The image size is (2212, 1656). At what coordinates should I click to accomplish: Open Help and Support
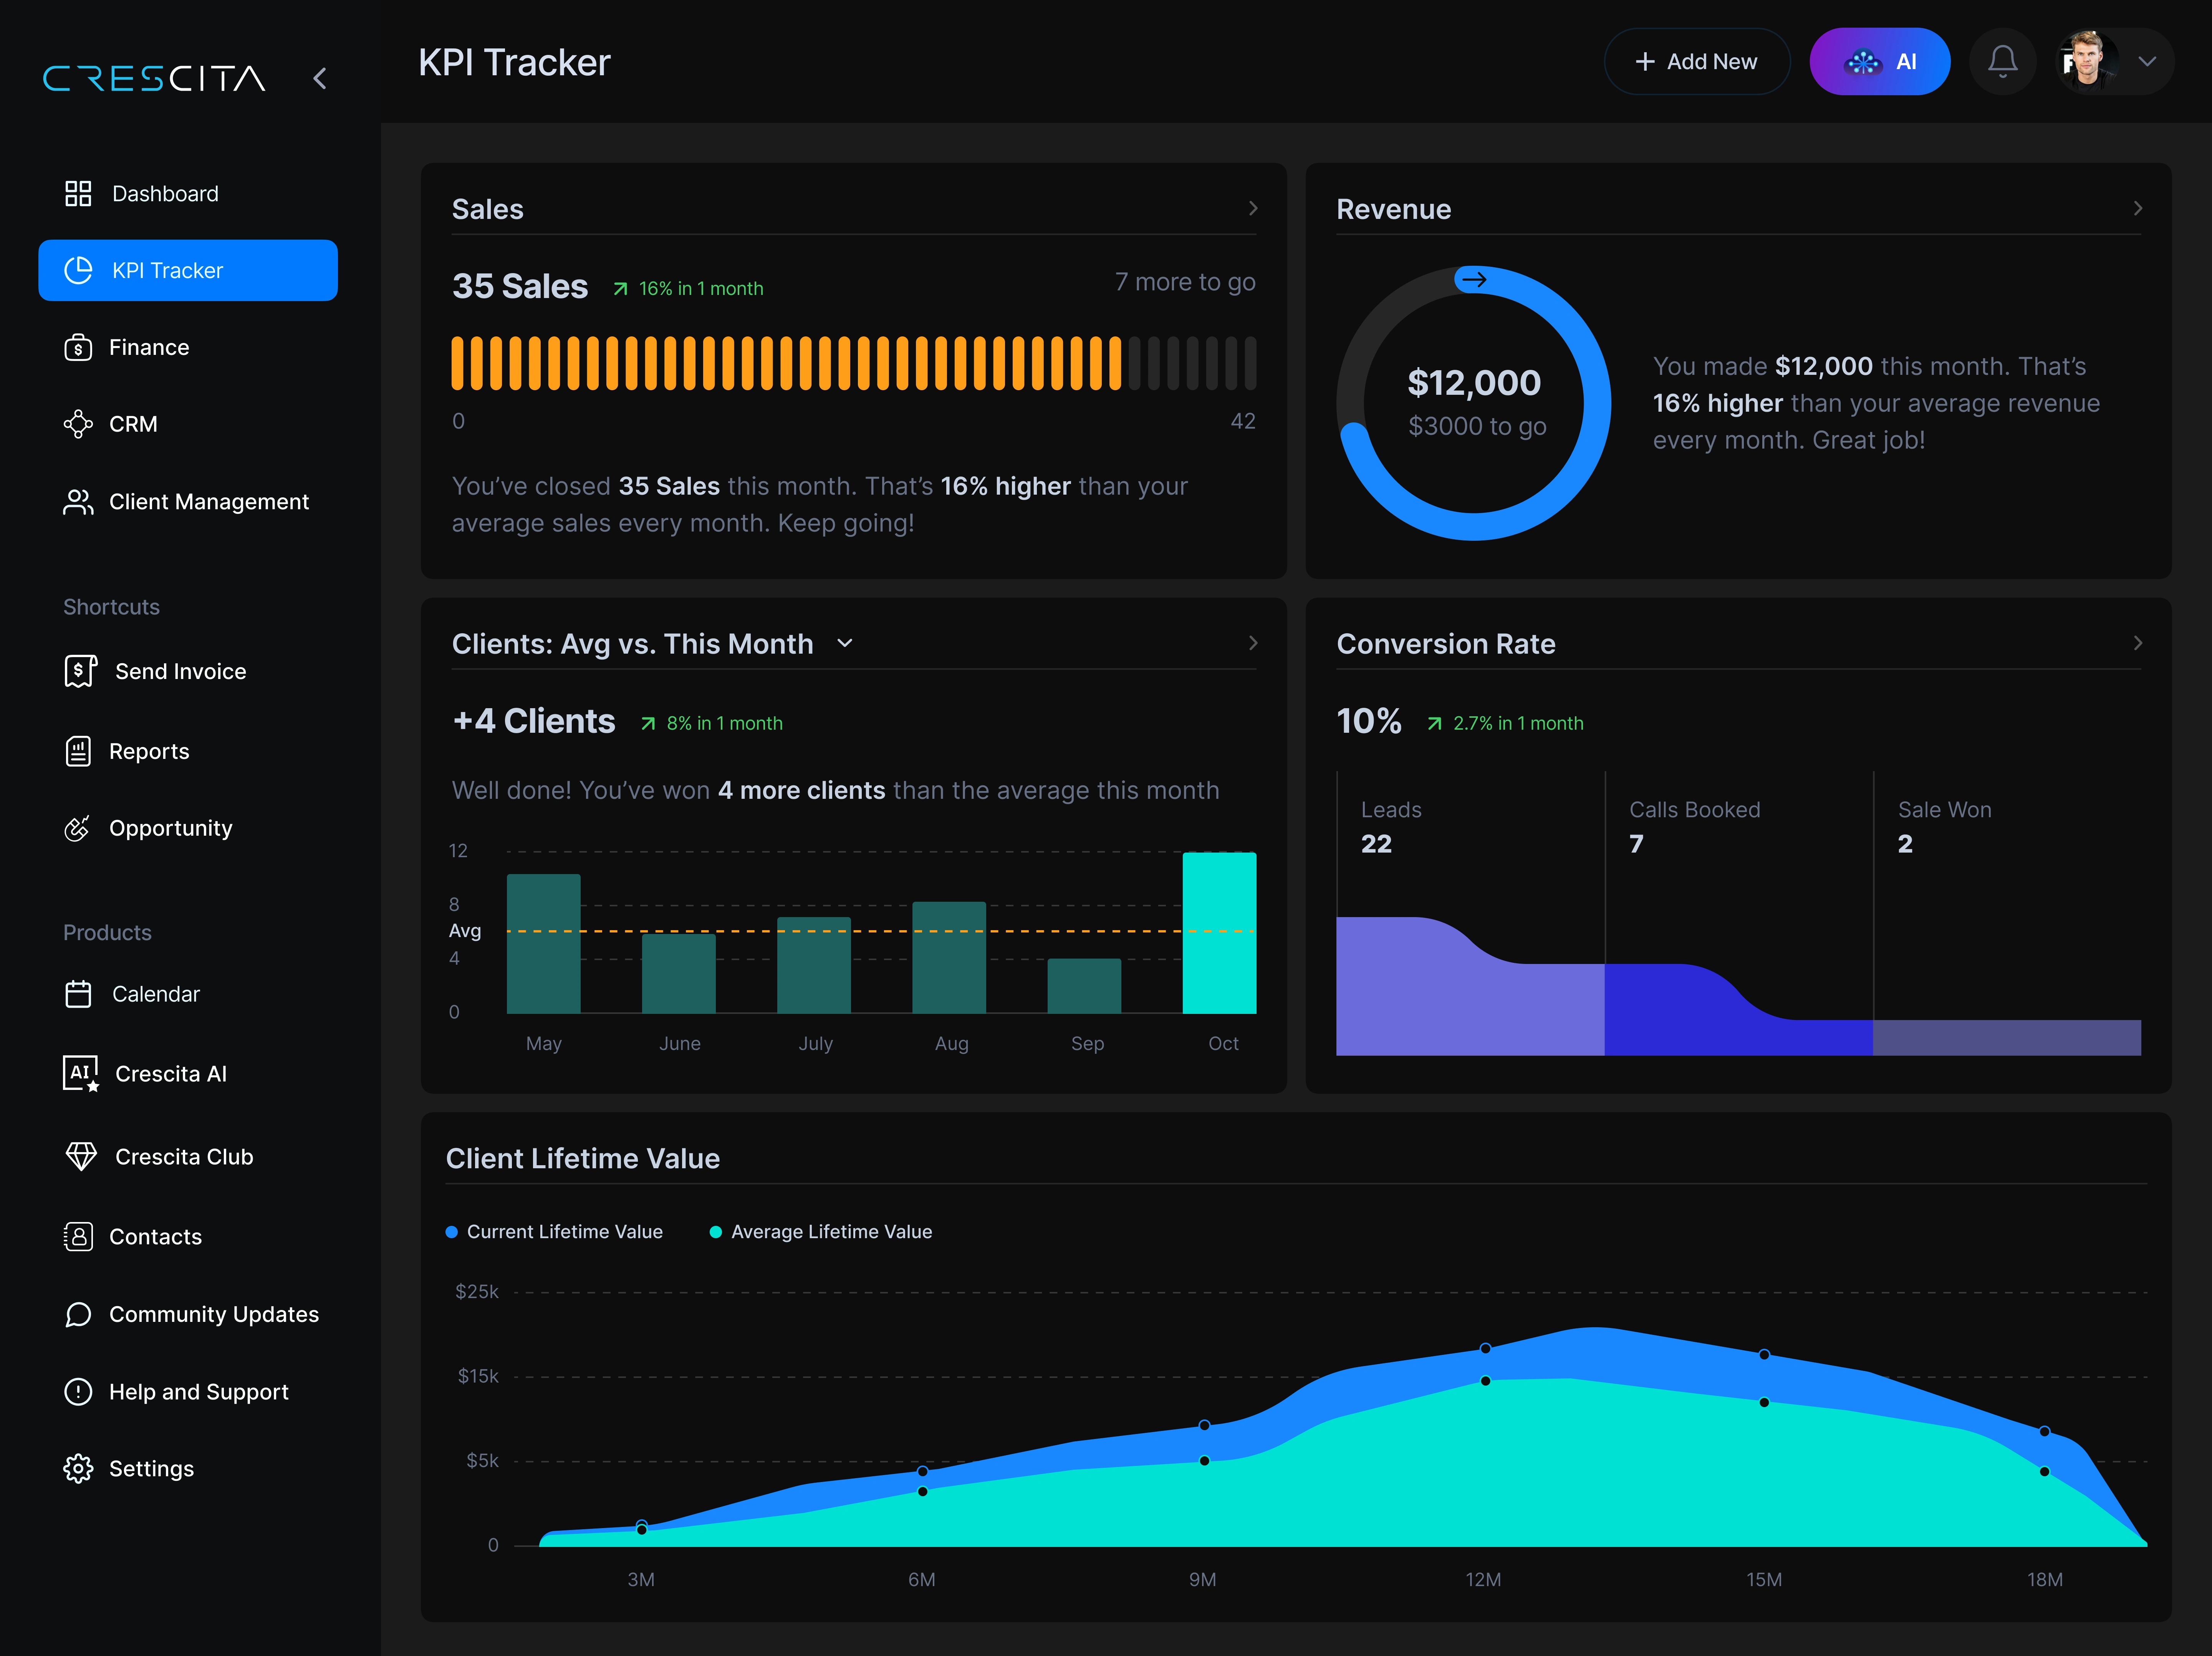click(198, 1391)
